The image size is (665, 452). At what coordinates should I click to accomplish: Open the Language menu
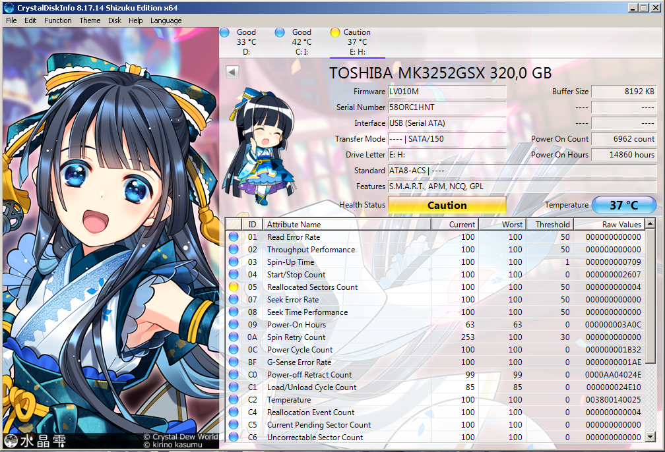pyautogui.click(x=166, y=20)
